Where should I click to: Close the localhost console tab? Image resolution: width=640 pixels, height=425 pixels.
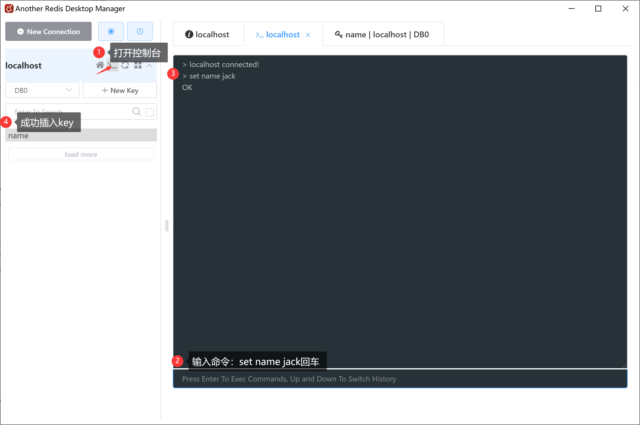click(x=308, y=35)
